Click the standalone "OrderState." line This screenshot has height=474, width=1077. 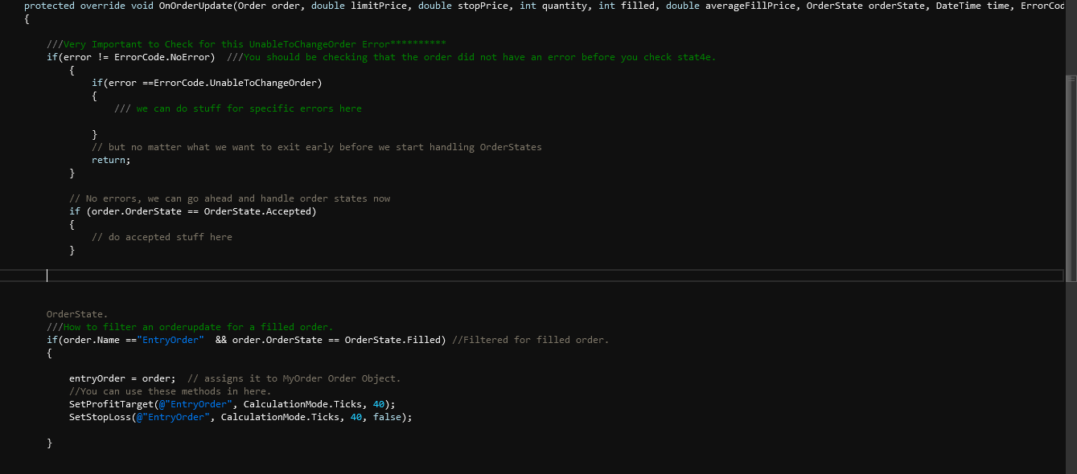[77, 314]
